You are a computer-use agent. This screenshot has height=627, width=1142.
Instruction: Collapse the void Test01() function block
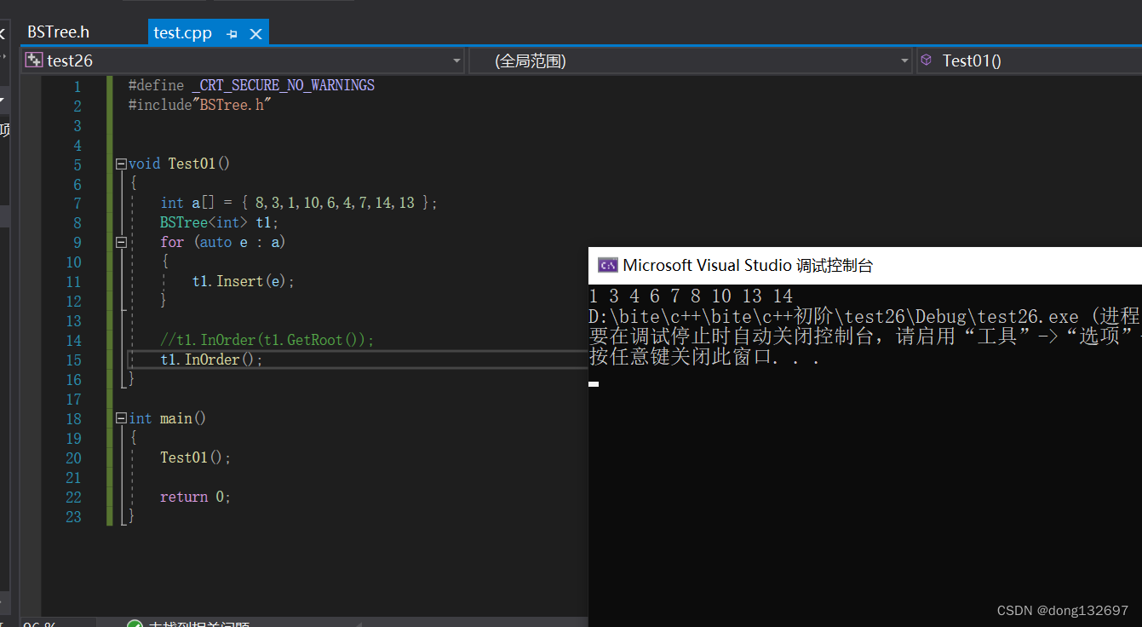click(121, 164)
